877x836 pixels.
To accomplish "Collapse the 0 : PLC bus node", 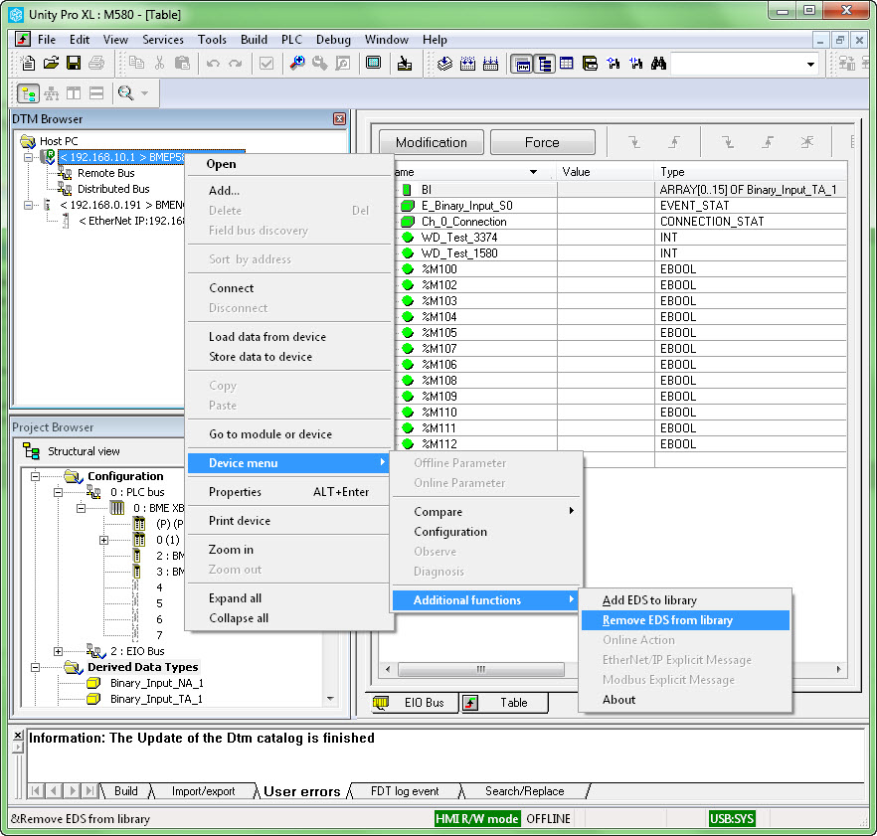I will (x=58, y=492).
